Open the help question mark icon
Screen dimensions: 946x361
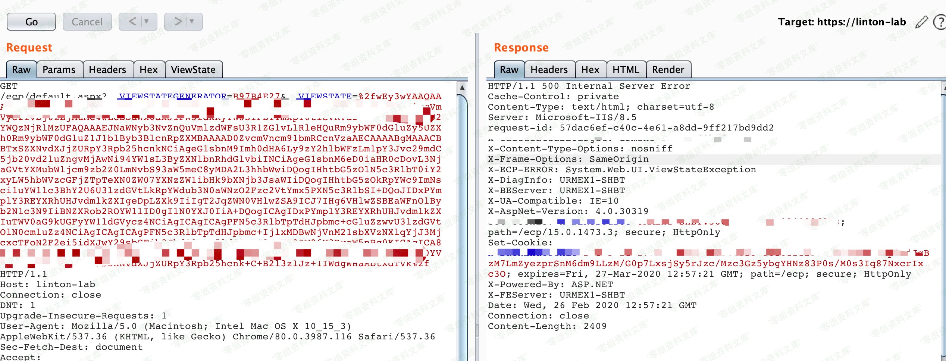tap(939, 22)
